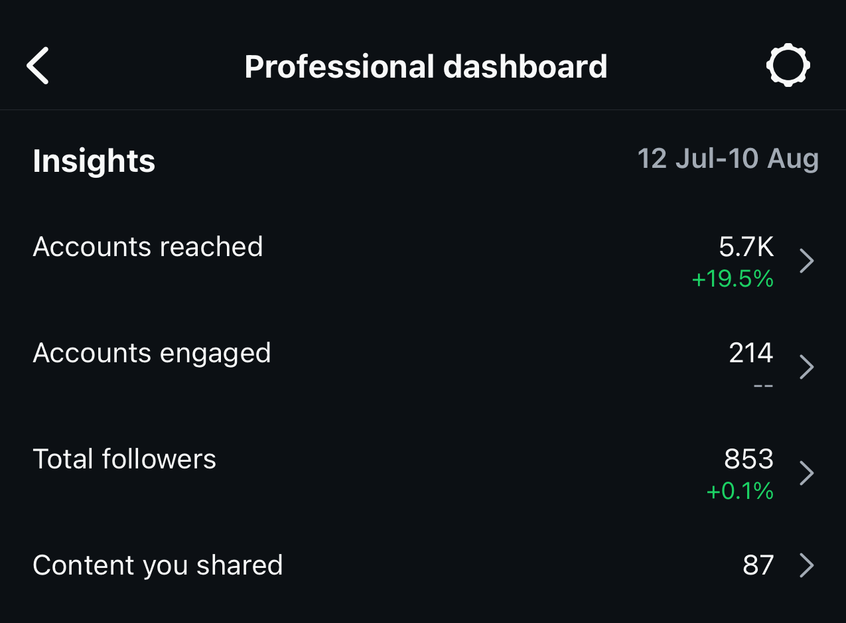Click the 853 total followers count
846x623 pixels.
tap(748, 459)
